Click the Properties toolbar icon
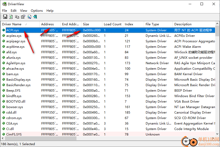This screenshot has height=147, width=220. 23,17
